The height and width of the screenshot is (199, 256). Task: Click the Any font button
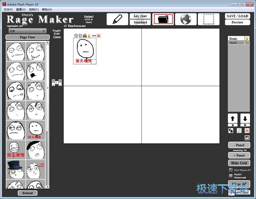pos(140,16)
